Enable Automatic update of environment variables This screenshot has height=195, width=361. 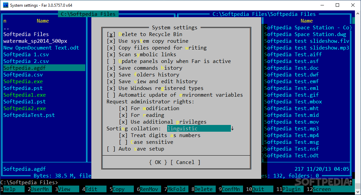tap(111, 95)
